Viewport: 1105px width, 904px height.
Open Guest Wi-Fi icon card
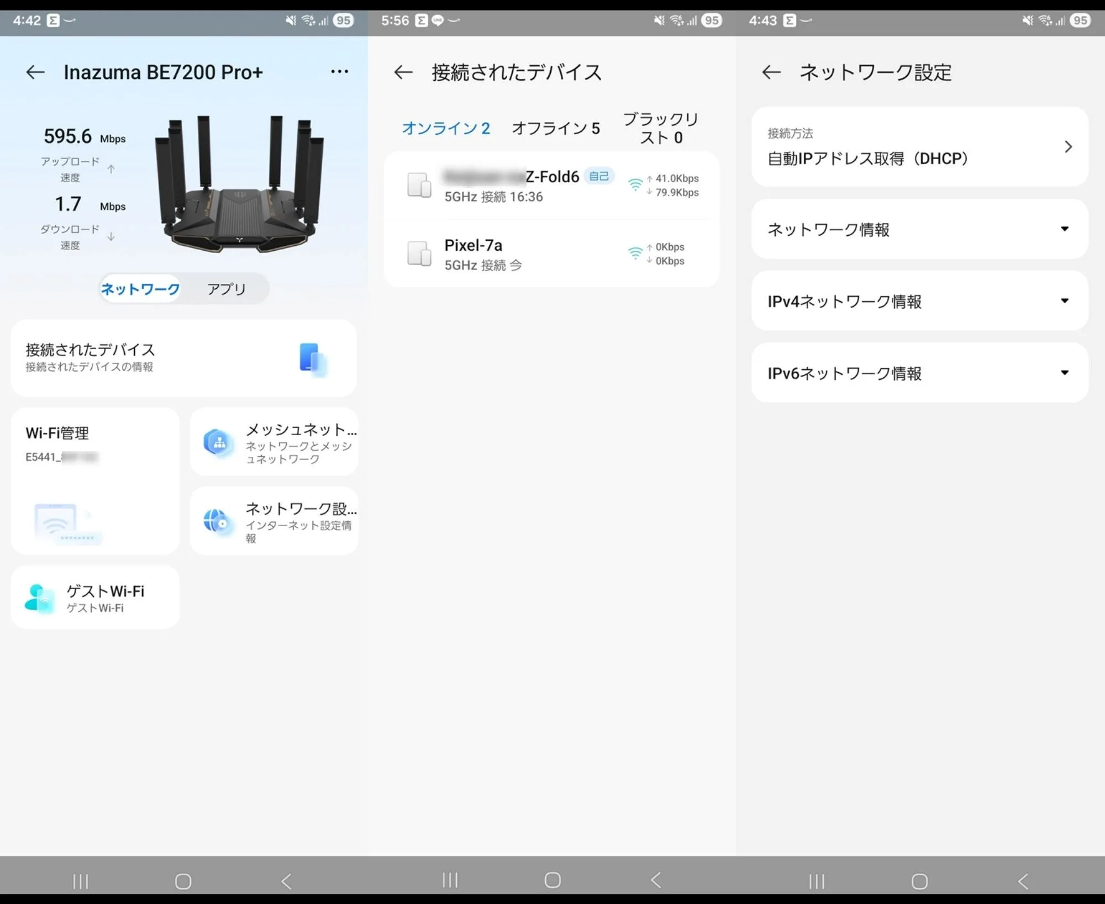[x=40, y=598]
